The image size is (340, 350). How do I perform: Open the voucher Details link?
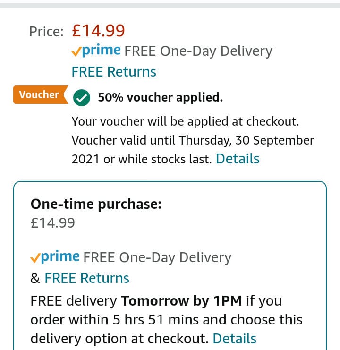(238, 159)
